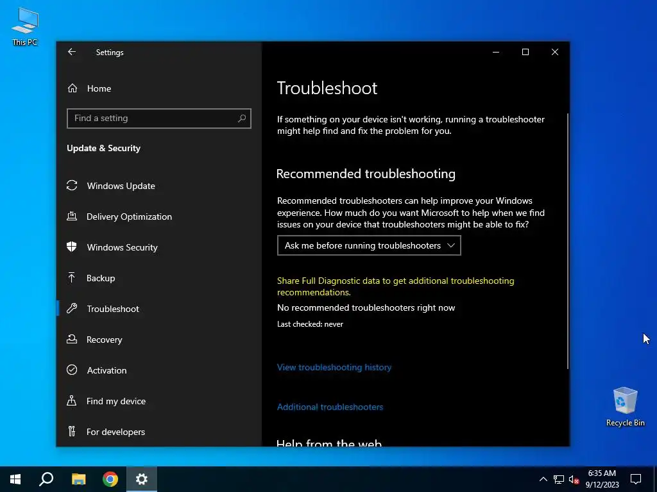The height and width of the screenshot is (492, 657).
Task: Click the Home house icon
Action: tap(73, 88)
